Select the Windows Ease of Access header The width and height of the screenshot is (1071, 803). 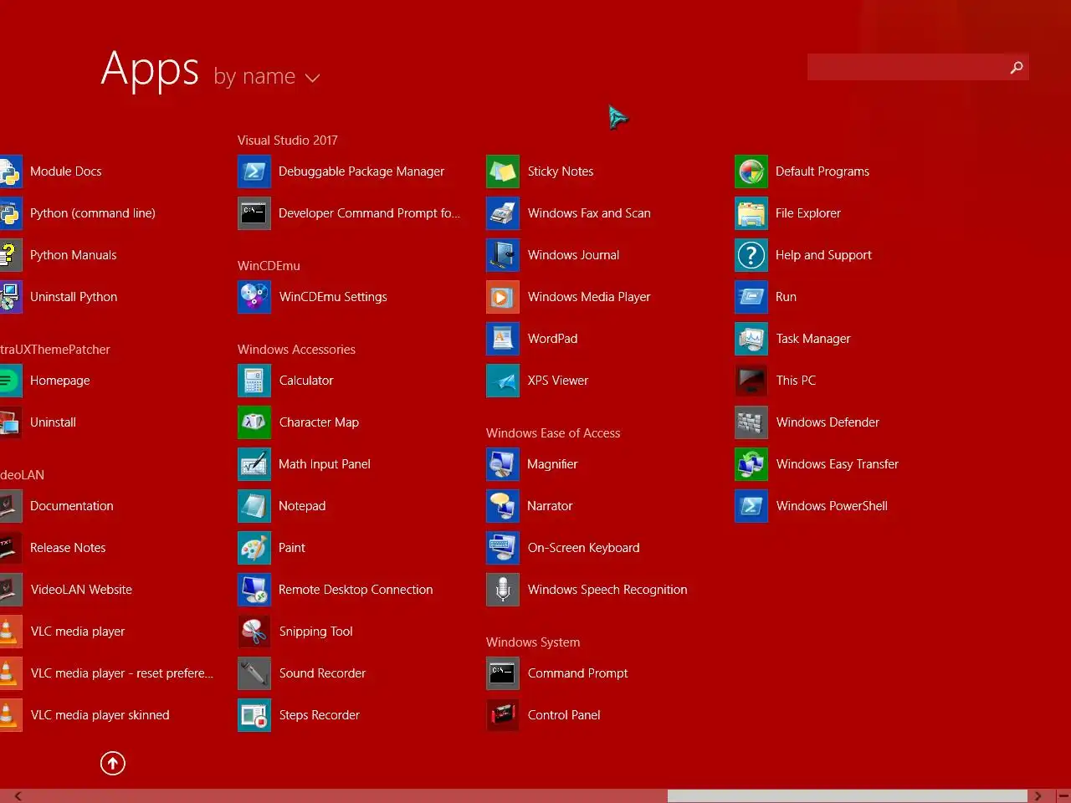(553, 433)
